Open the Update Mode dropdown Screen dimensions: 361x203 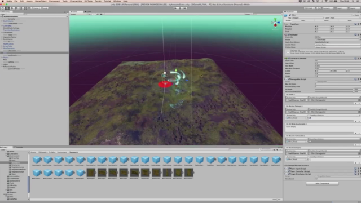click(x=337, y=45)
